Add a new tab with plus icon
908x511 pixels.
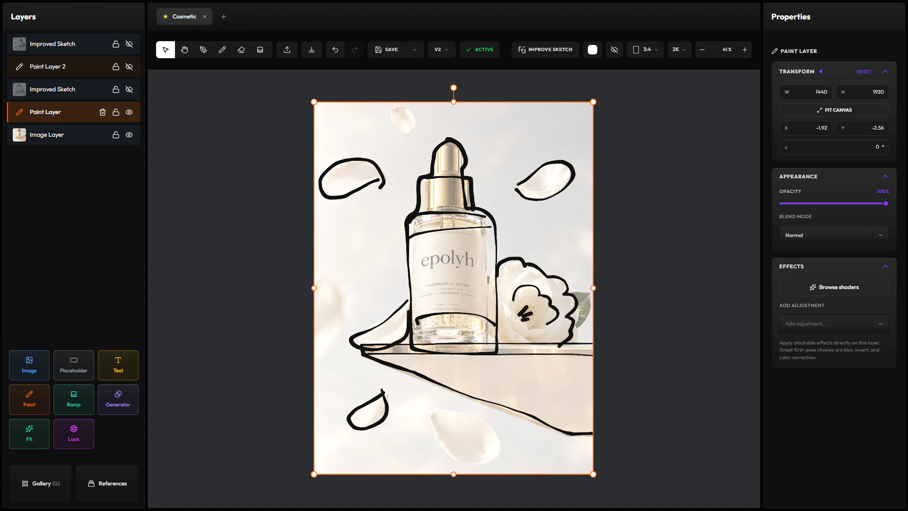pos(224,17)
